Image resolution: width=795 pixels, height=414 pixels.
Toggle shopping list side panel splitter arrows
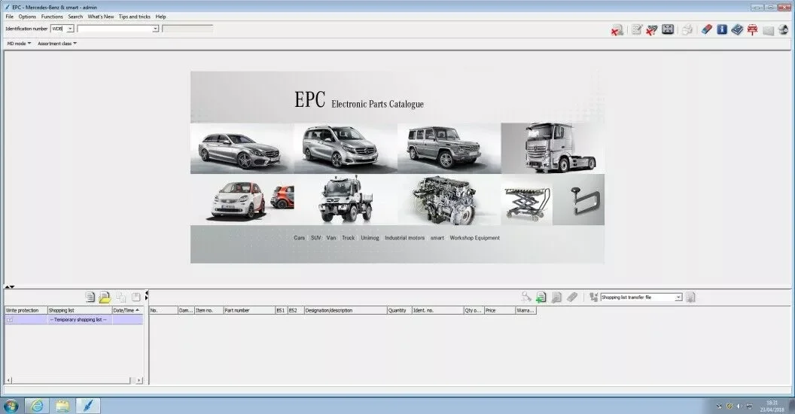tap(147, 295)
